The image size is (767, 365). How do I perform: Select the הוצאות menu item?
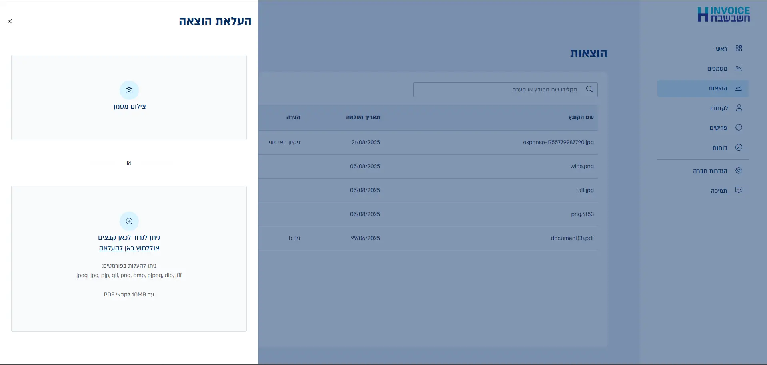tap(717, 88)
